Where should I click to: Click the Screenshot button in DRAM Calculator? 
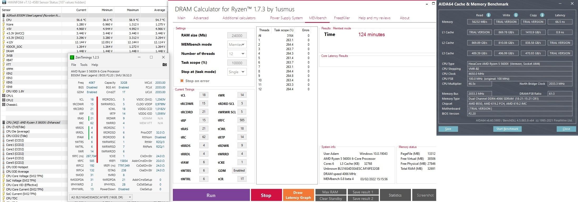pyautogui.click(x=425, y=195)
